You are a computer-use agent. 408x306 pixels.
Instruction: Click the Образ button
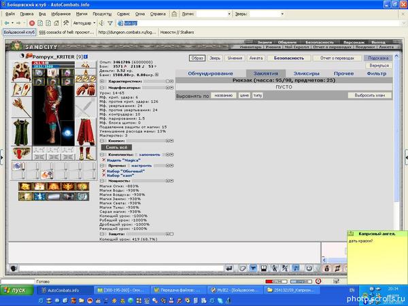coord(197,58)
